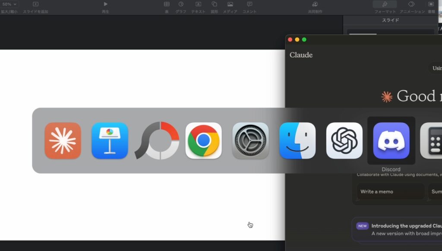Open Keynote collaboration button
442x251 pixels.
pos(315,7)
